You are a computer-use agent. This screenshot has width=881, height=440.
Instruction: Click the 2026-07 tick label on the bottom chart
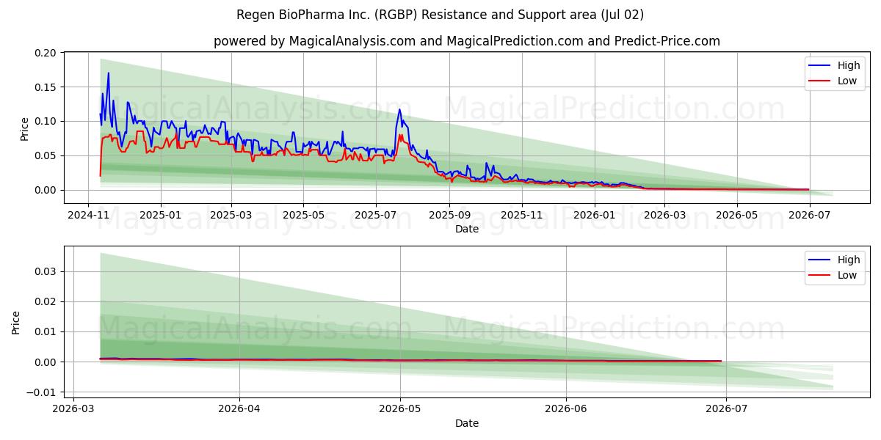(x=726, y=410)
